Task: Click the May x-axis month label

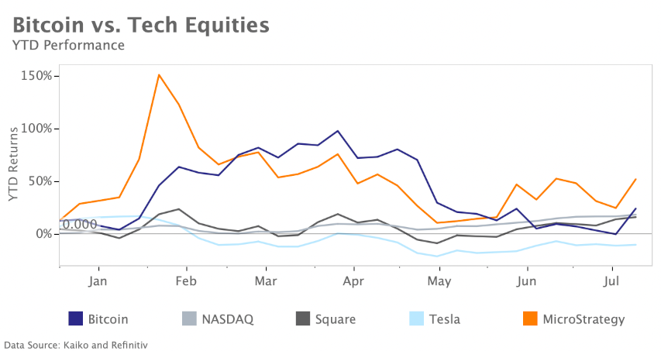Action: (439, 279)
